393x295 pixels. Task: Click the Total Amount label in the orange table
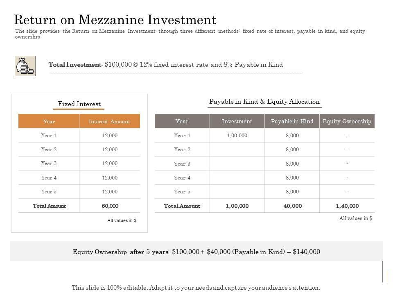tap(49, 206)
